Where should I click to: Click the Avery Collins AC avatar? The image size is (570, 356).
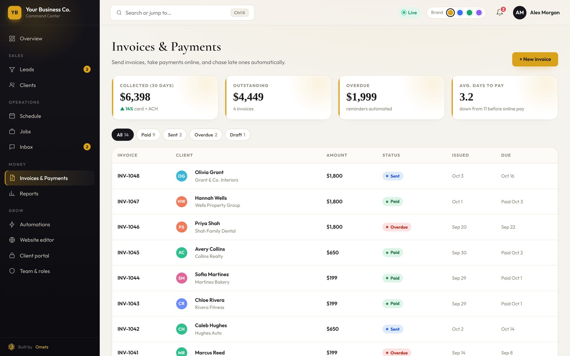181,253
